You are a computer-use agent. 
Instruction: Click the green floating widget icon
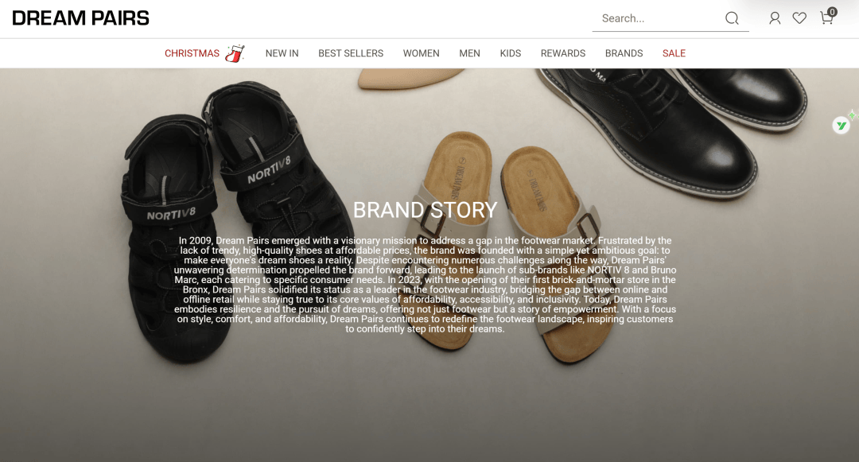click(x=842, y=126)
